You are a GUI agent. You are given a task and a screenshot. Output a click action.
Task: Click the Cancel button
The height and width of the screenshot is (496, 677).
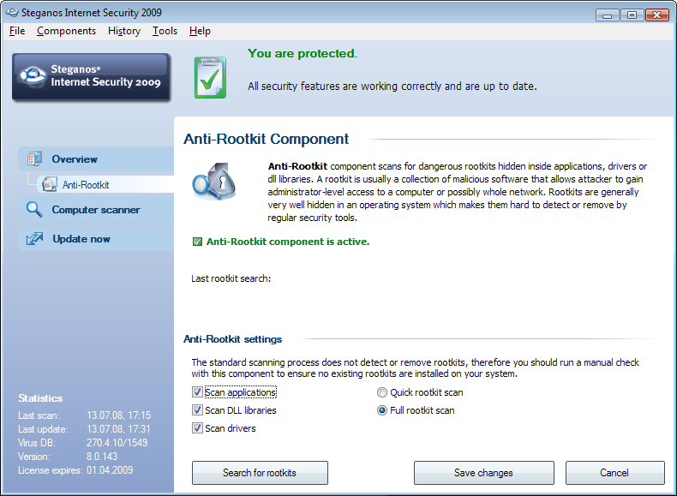coord(614,473)
